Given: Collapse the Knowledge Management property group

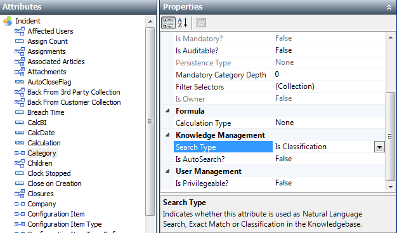Looking at the screenshot, I should (167, 135).
